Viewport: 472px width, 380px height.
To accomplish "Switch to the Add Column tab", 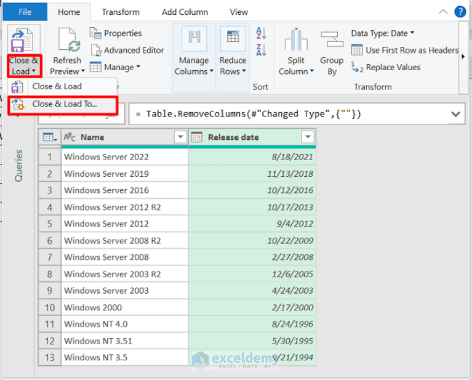I will coord(185,12).
